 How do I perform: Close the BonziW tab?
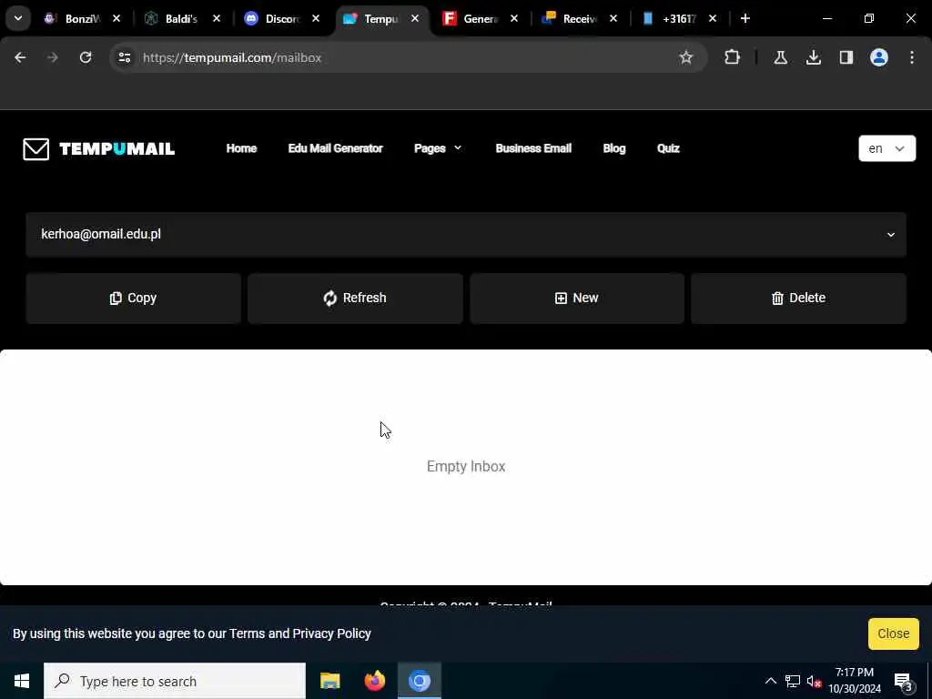coord(116,18)
